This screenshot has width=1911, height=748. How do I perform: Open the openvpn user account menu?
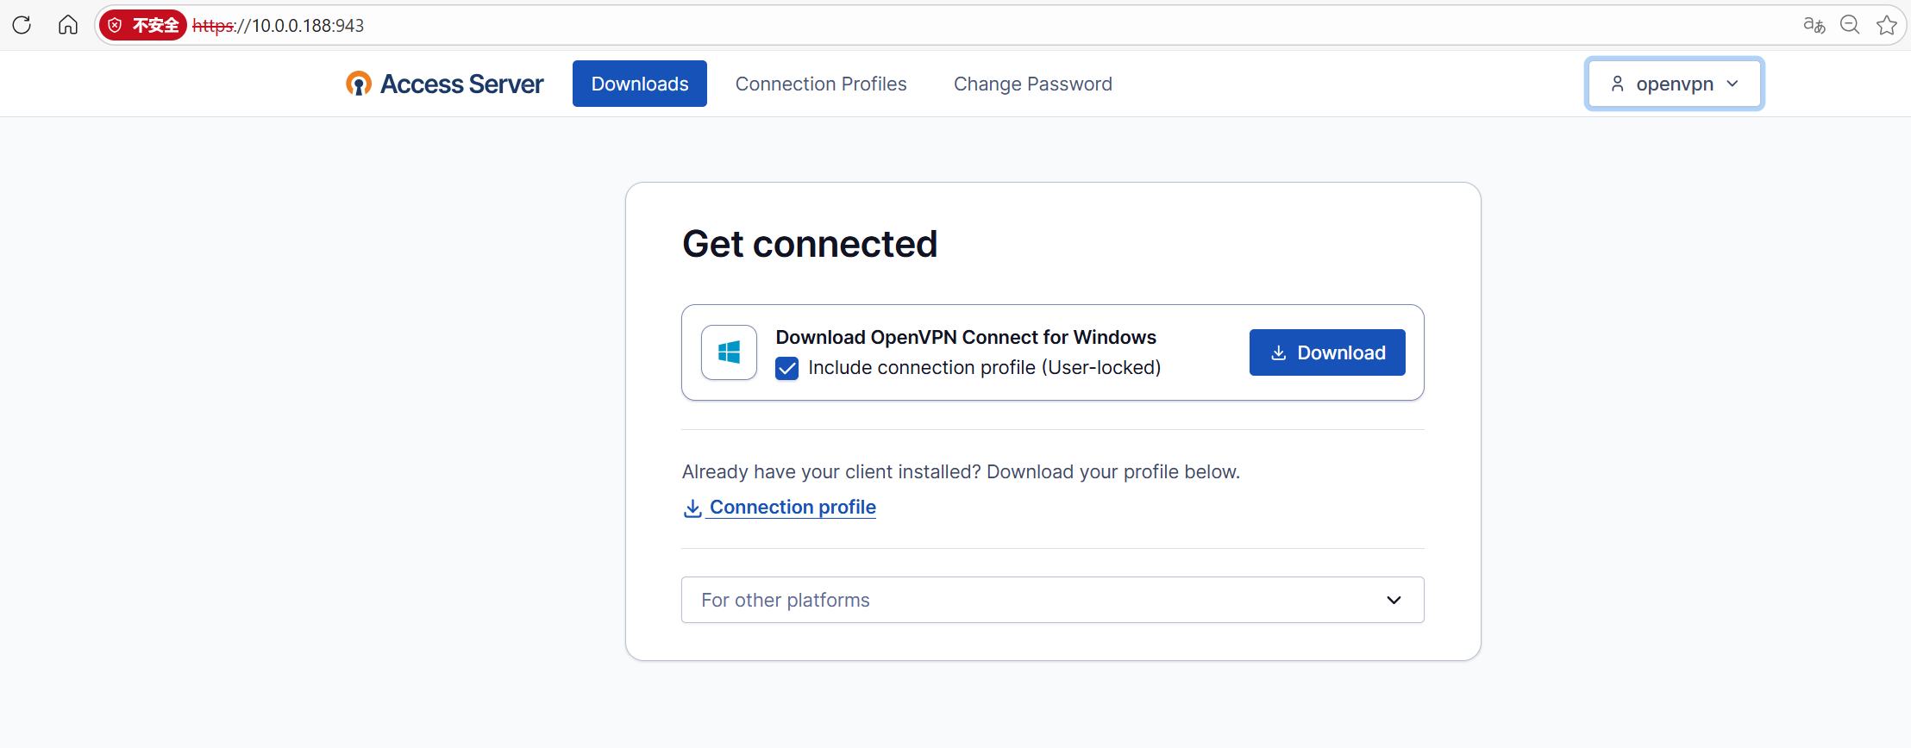[1674, 84]
